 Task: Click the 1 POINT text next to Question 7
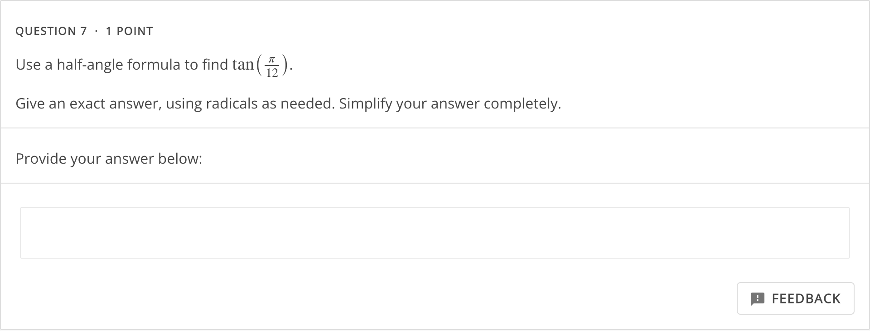click(x=129, y=31)
